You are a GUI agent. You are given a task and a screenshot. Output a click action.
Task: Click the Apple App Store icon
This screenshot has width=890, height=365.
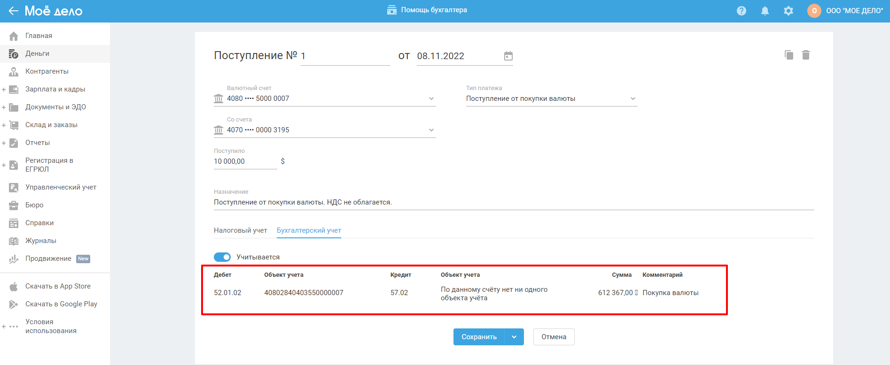(14, 286)
